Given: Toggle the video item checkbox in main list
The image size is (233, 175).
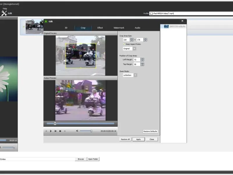Looking at the screenshot, I should [x=24, y=27].
